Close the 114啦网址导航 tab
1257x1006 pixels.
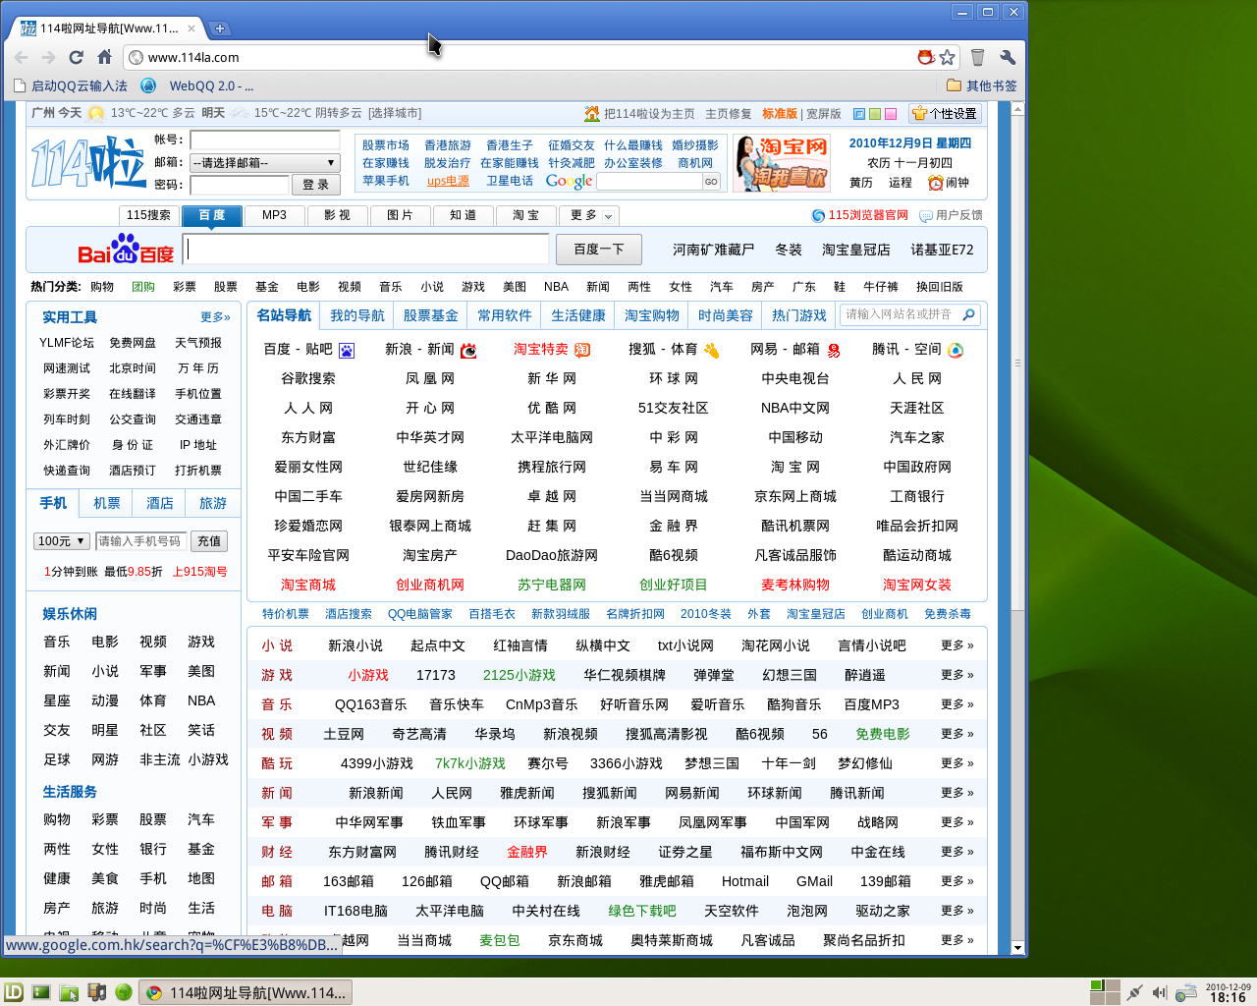tap(191, 28)
